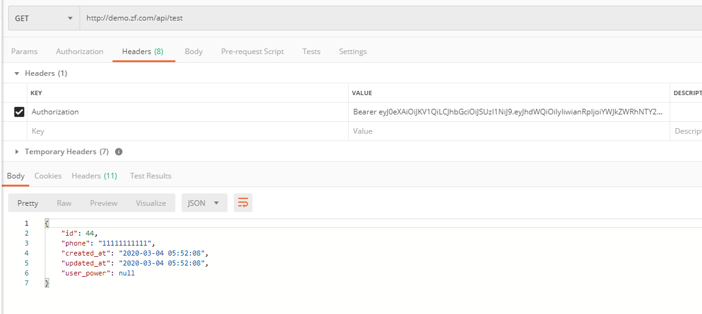Click the empty Key input field
The image size is (702, 314).
tap(188, 131)
